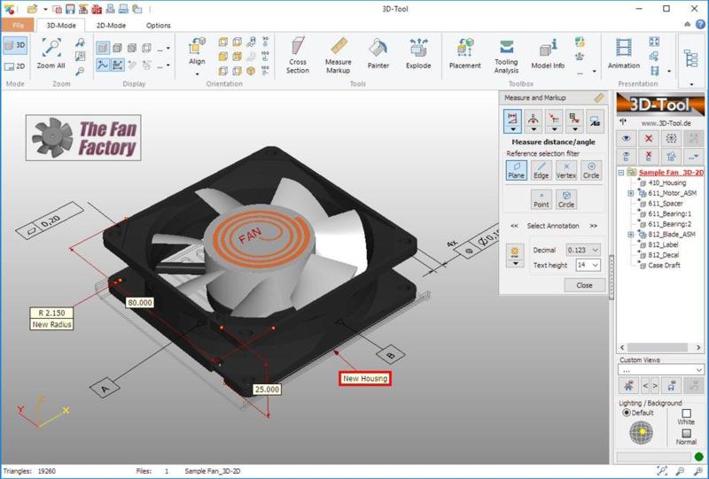709x479 pixels.
Task: Click Zoom All in the ribbon
Action: click(x=51, y=54)
